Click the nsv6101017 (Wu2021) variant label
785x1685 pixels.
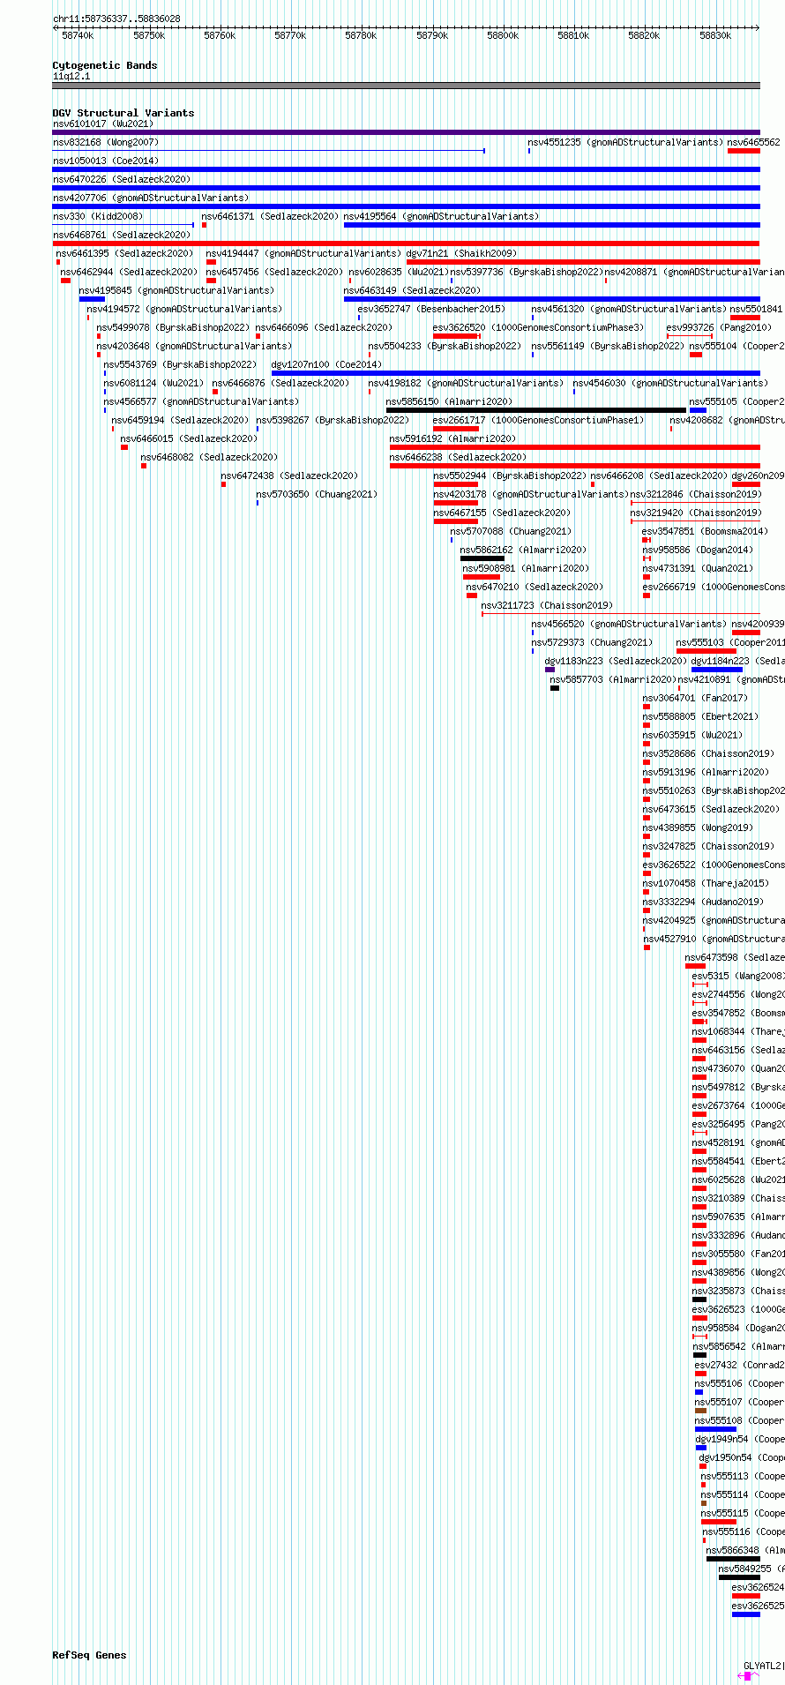point(102,124)
